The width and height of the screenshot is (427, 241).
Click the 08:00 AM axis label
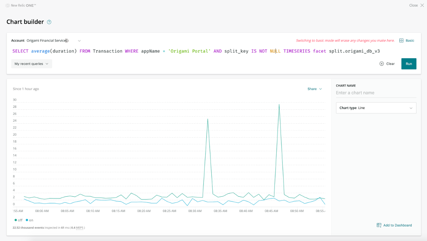[42, 211]
